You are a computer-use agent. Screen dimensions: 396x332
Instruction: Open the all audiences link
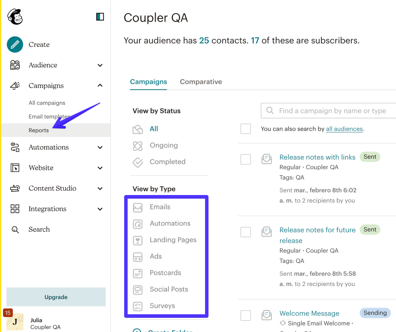pos(344,129)
